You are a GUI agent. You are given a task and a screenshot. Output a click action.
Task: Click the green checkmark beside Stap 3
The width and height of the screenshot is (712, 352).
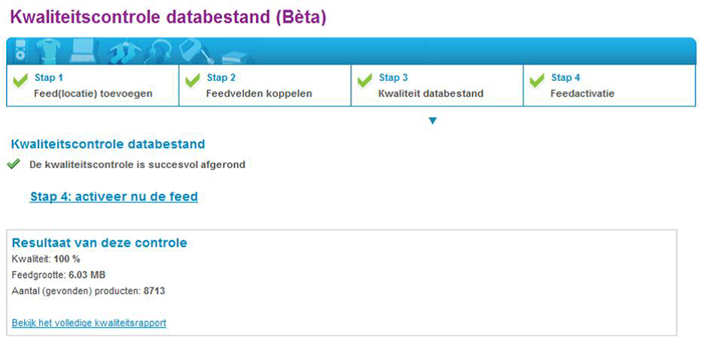(x=364, y=81)
